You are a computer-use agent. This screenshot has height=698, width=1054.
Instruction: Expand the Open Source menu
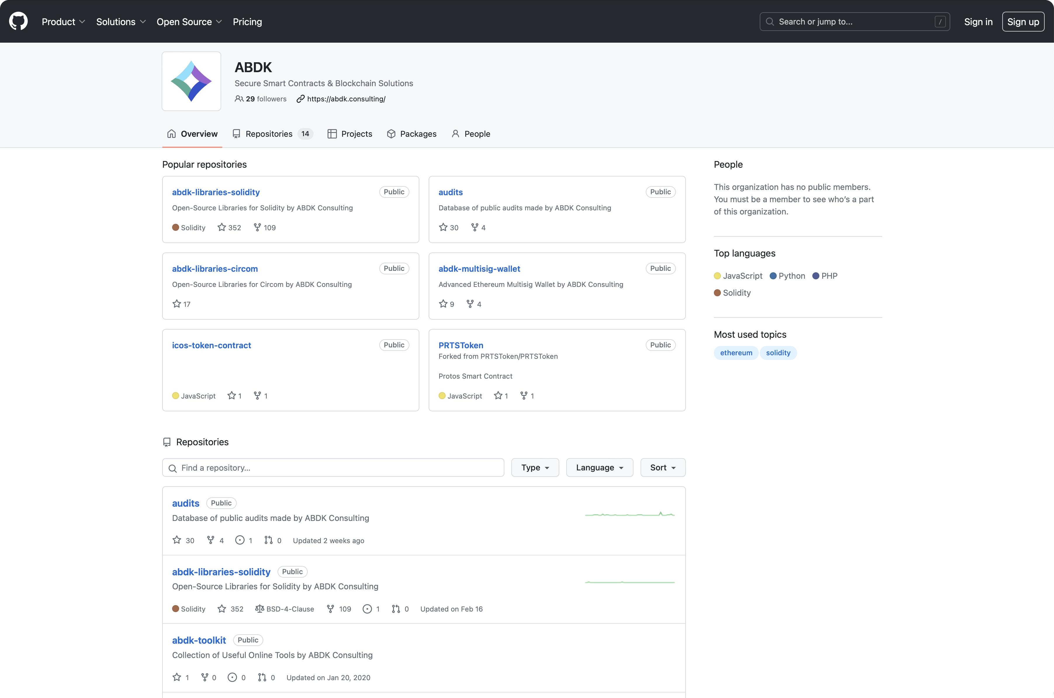tap(189, 21)
